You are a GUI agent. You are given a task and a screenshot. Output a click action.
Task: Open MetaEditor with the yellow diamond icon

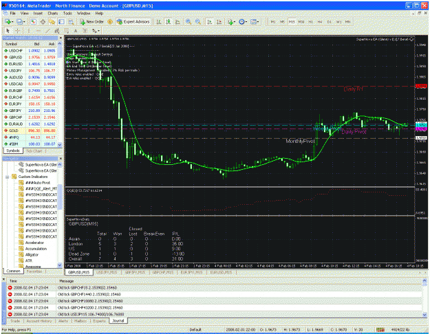click(110, 21)
